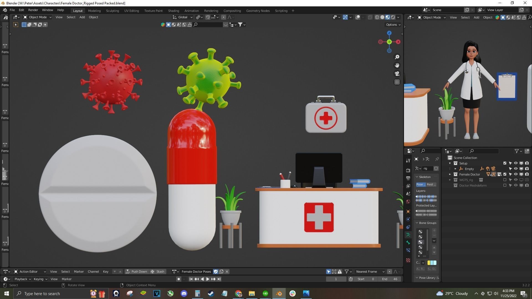Expand the Female Doctor collection

point(450,174)
